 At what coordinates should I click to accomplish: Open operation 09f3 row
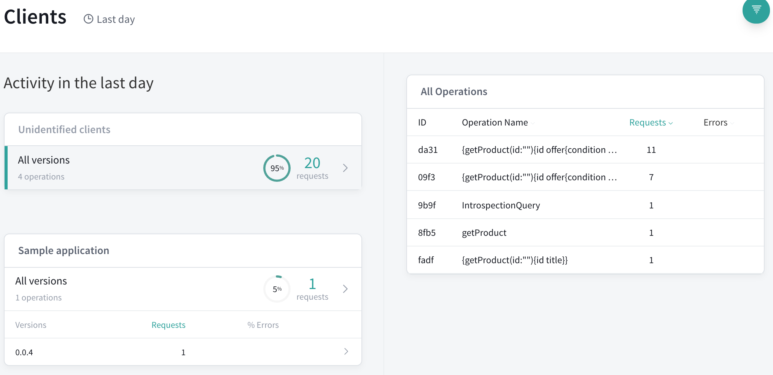click(x=585, y=177)
